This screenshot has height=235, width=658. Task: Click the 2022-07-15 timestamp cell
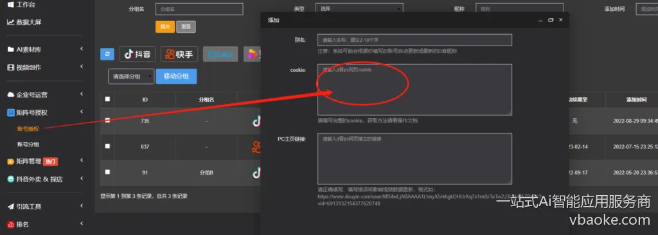(635, 147)
